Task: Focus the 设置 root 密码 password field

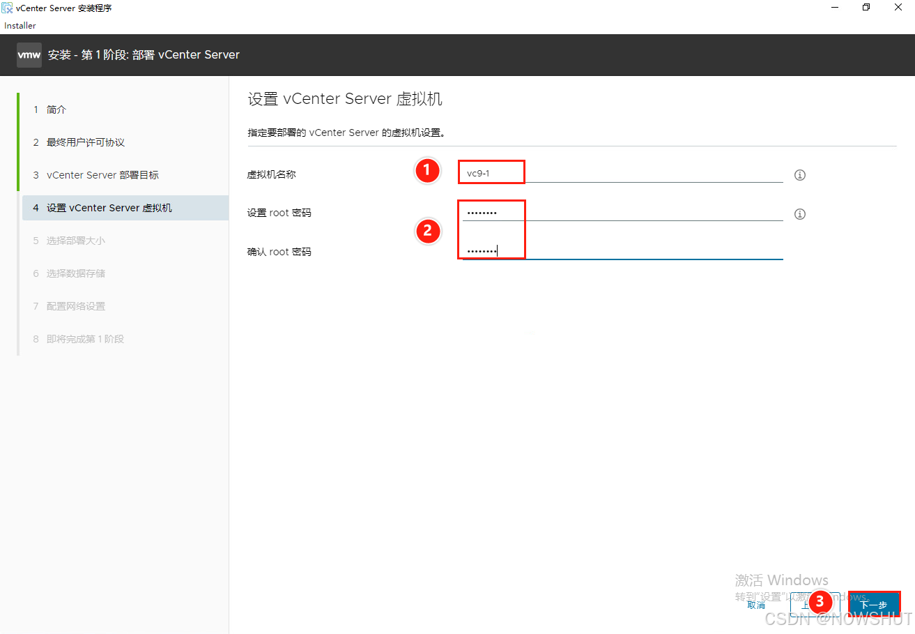Action: 622,212
